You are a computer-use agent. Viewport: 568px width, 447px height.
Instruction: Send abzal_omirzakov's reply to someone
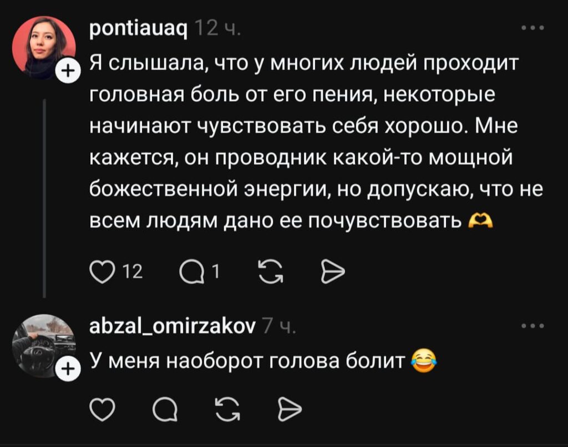click(x=289, y=411)
